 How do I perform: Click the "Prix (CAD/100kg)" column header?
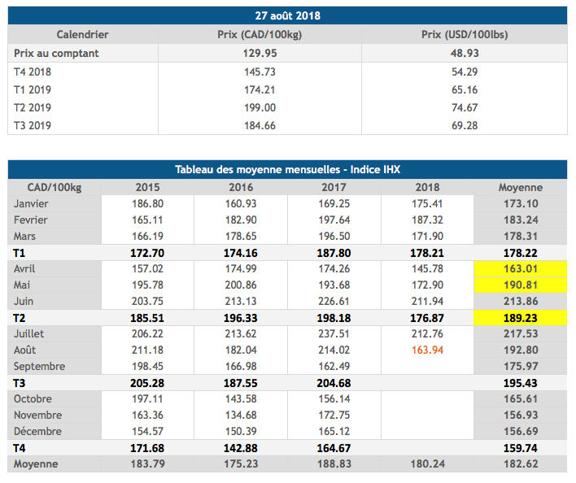pos(259,34)
